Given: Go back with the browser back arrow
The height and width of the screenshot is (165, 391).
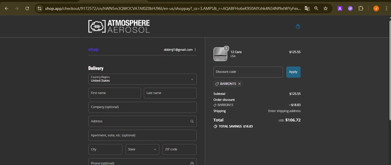Looking at the screenshot, I should click(x=7, y=9).
